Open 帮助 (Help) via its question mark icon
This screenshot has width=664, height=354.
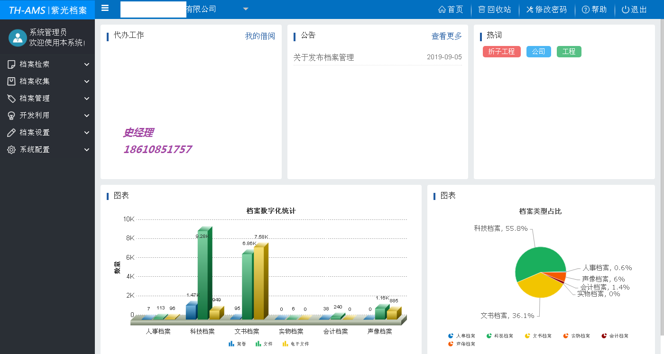(x=581, y=9)
